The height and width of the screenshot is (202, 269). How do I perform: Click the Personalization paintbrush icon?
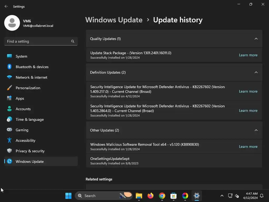coord(9,88)
